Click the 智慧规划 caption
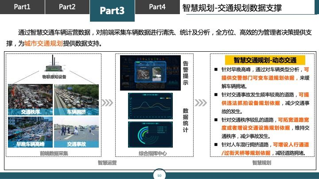Screen dimensions: 319x179 coord(262,163)
